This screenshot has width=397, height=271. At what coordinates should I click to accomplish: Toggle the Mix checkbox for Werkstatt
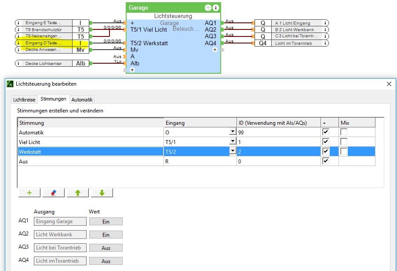[x=344, y=151]
